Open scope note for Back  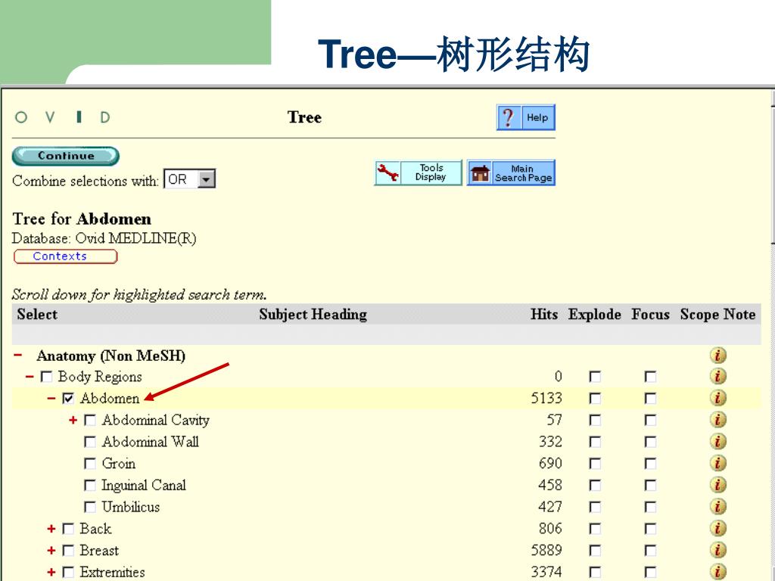717,529
